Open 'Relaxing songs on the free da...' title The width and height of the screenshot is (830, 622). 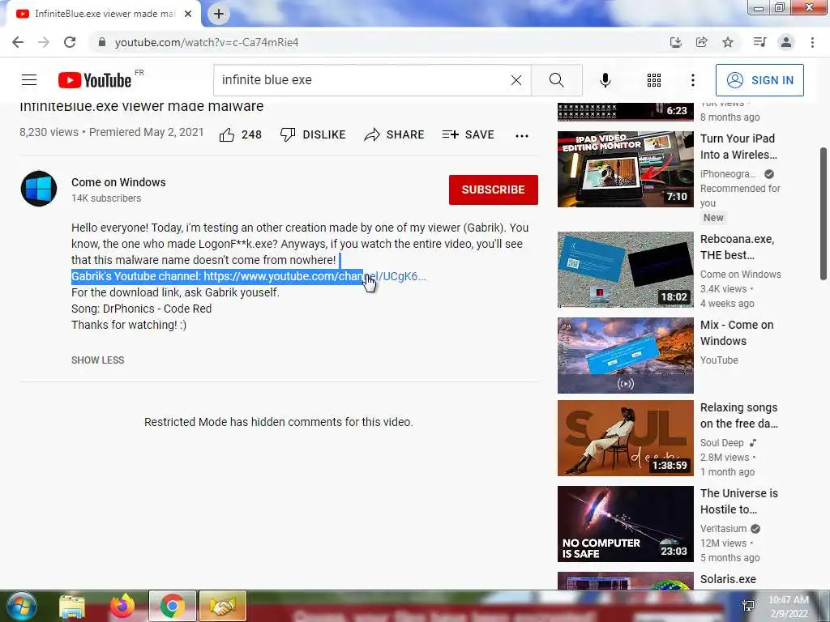tap(739, 415)
